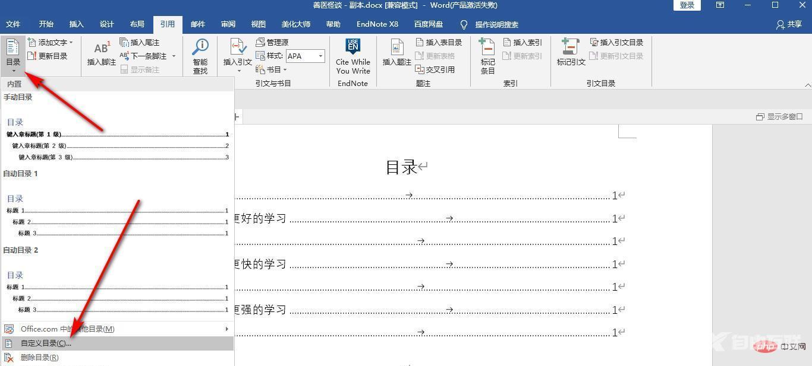Expand the Next Footnote dropdown arrow
This screenshot has height=366, width=812.
174,56
